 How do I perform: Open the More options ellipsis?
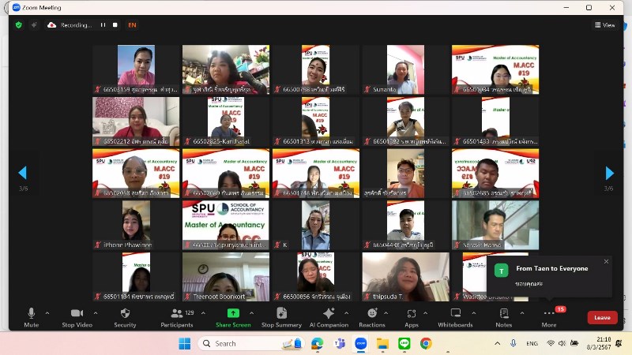point(548,313)
